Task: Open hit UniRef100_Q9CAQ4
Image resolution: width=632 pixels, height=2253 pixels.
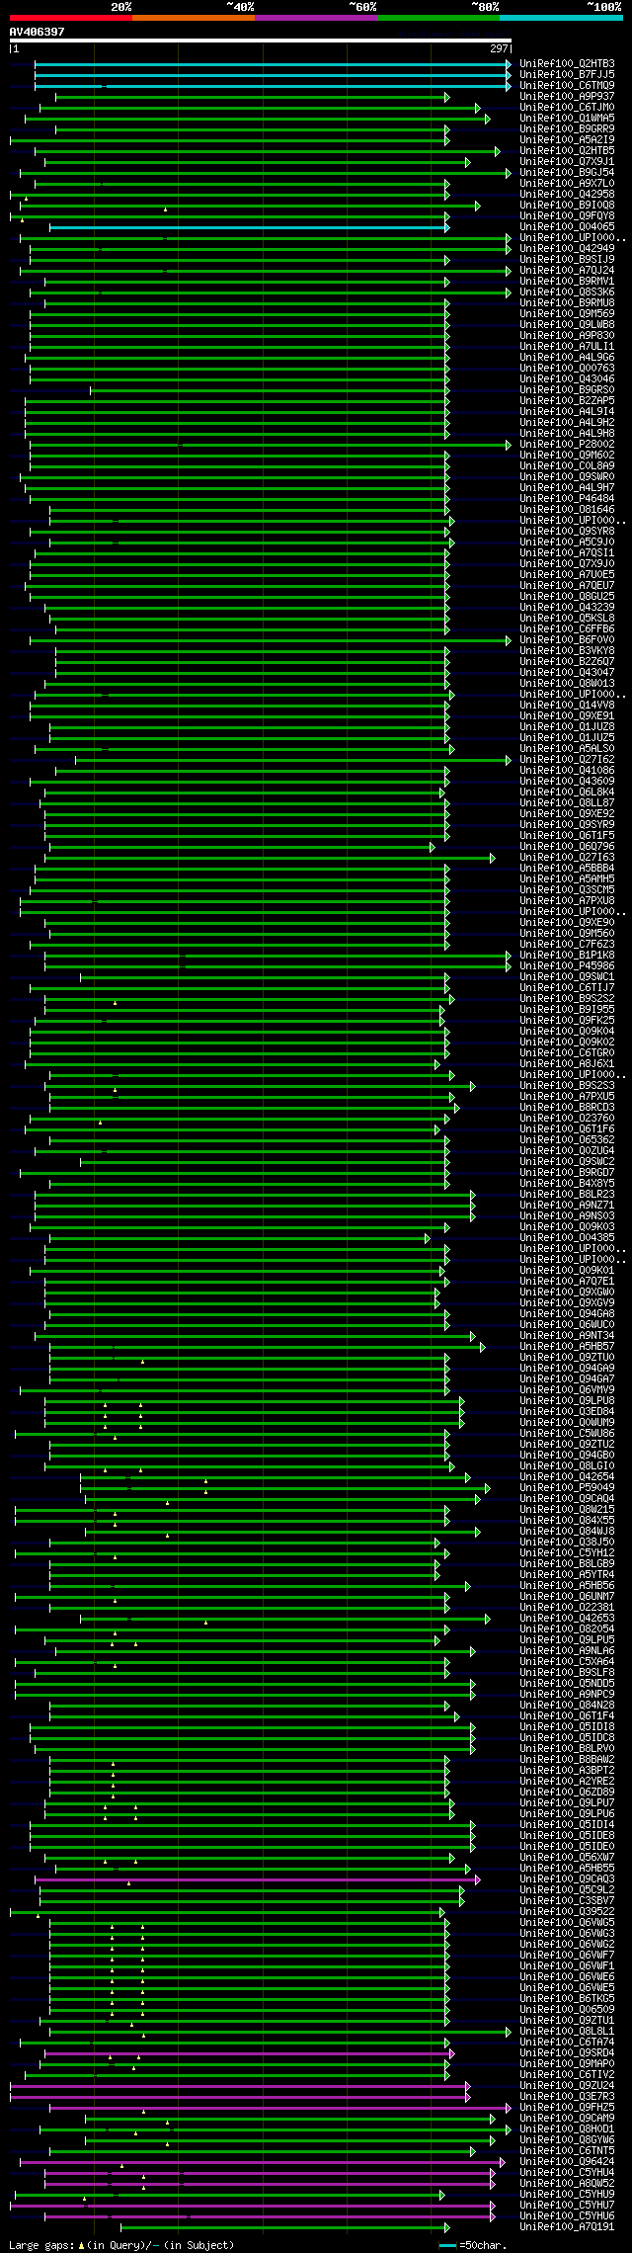Action: tap(567, 1499)
